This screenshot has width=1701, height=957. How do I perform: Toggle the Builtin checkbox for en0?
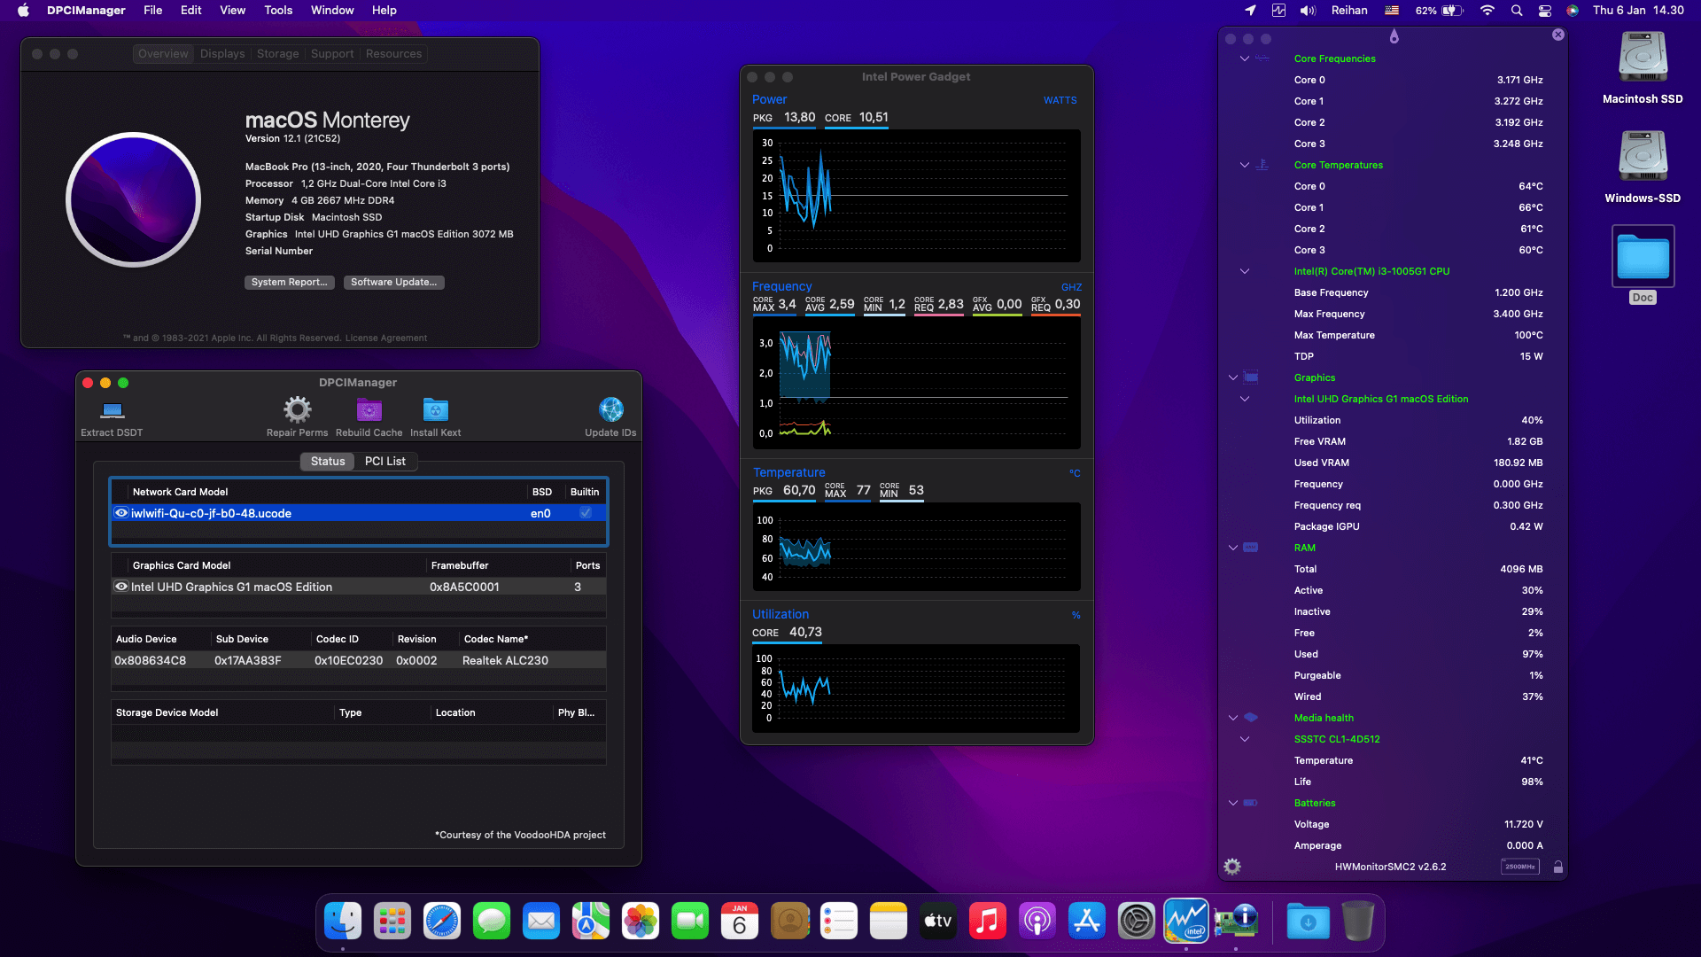[x=586, y=513]
